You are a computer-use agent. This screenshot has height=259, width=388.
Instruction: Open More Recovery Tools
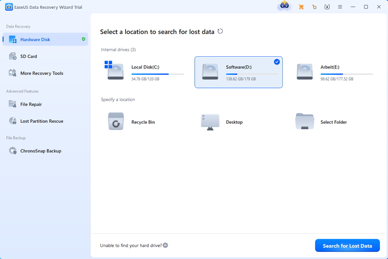tap(45, 73)
